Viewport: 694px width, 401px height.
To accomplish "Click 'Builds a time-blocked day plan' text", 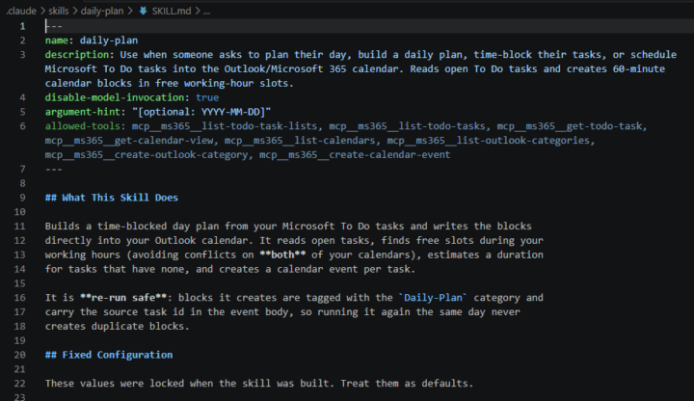I will pyautogui.click(x=132, y=226).
